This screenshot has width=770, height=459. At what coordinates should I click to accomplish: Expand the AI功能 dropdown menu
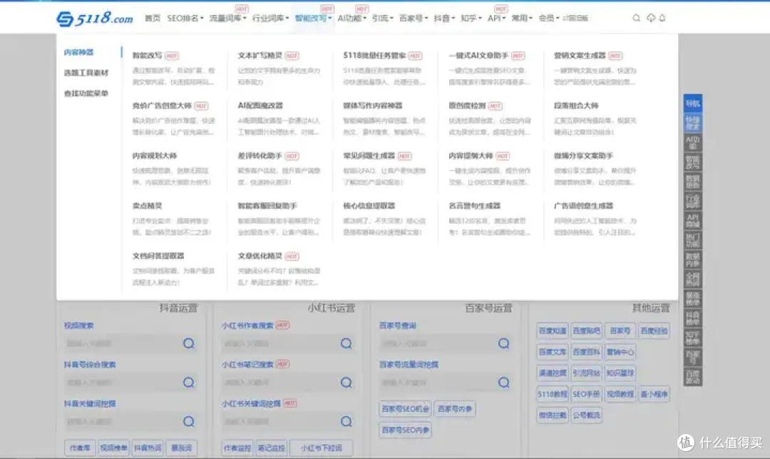[351, 18]
